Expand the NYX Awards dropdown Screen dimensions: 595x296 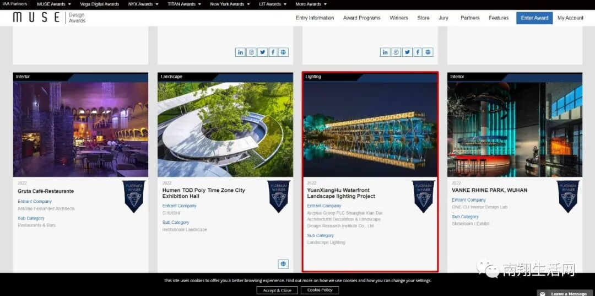(x=143, y=4)
